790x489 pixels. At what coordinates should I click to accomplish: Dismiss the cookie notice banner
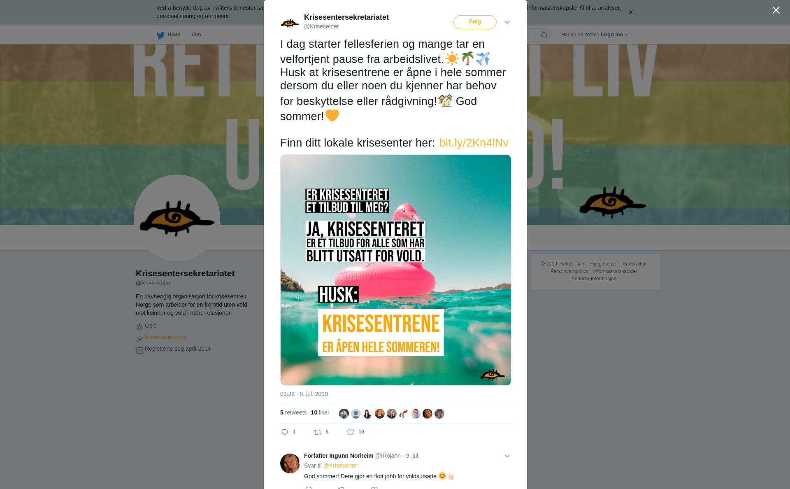click(x=630, y=12)
